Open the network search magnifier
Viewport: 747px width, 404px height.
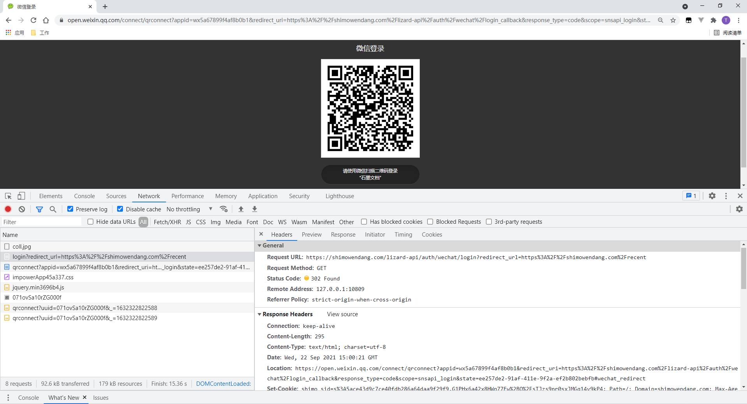click(53, 209)
